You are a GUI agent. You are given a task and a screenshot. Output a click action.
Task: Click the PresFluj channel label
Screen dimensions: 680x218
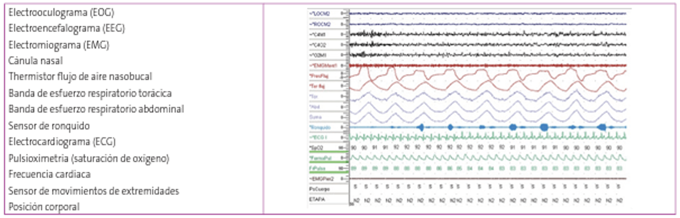[x=319, y=76]
